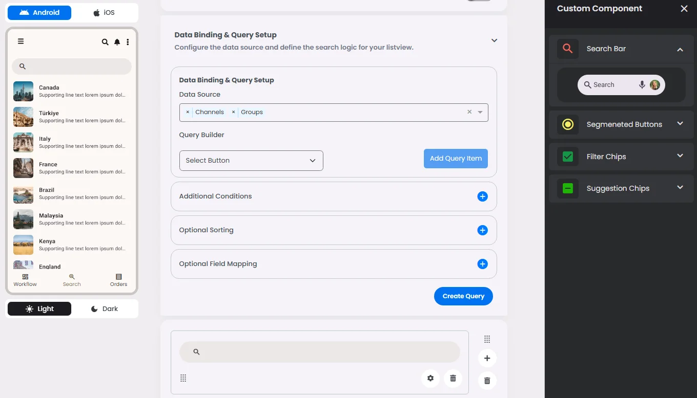
Task: Open the three-dot overflow menu in preview
Action: (128, 42)
